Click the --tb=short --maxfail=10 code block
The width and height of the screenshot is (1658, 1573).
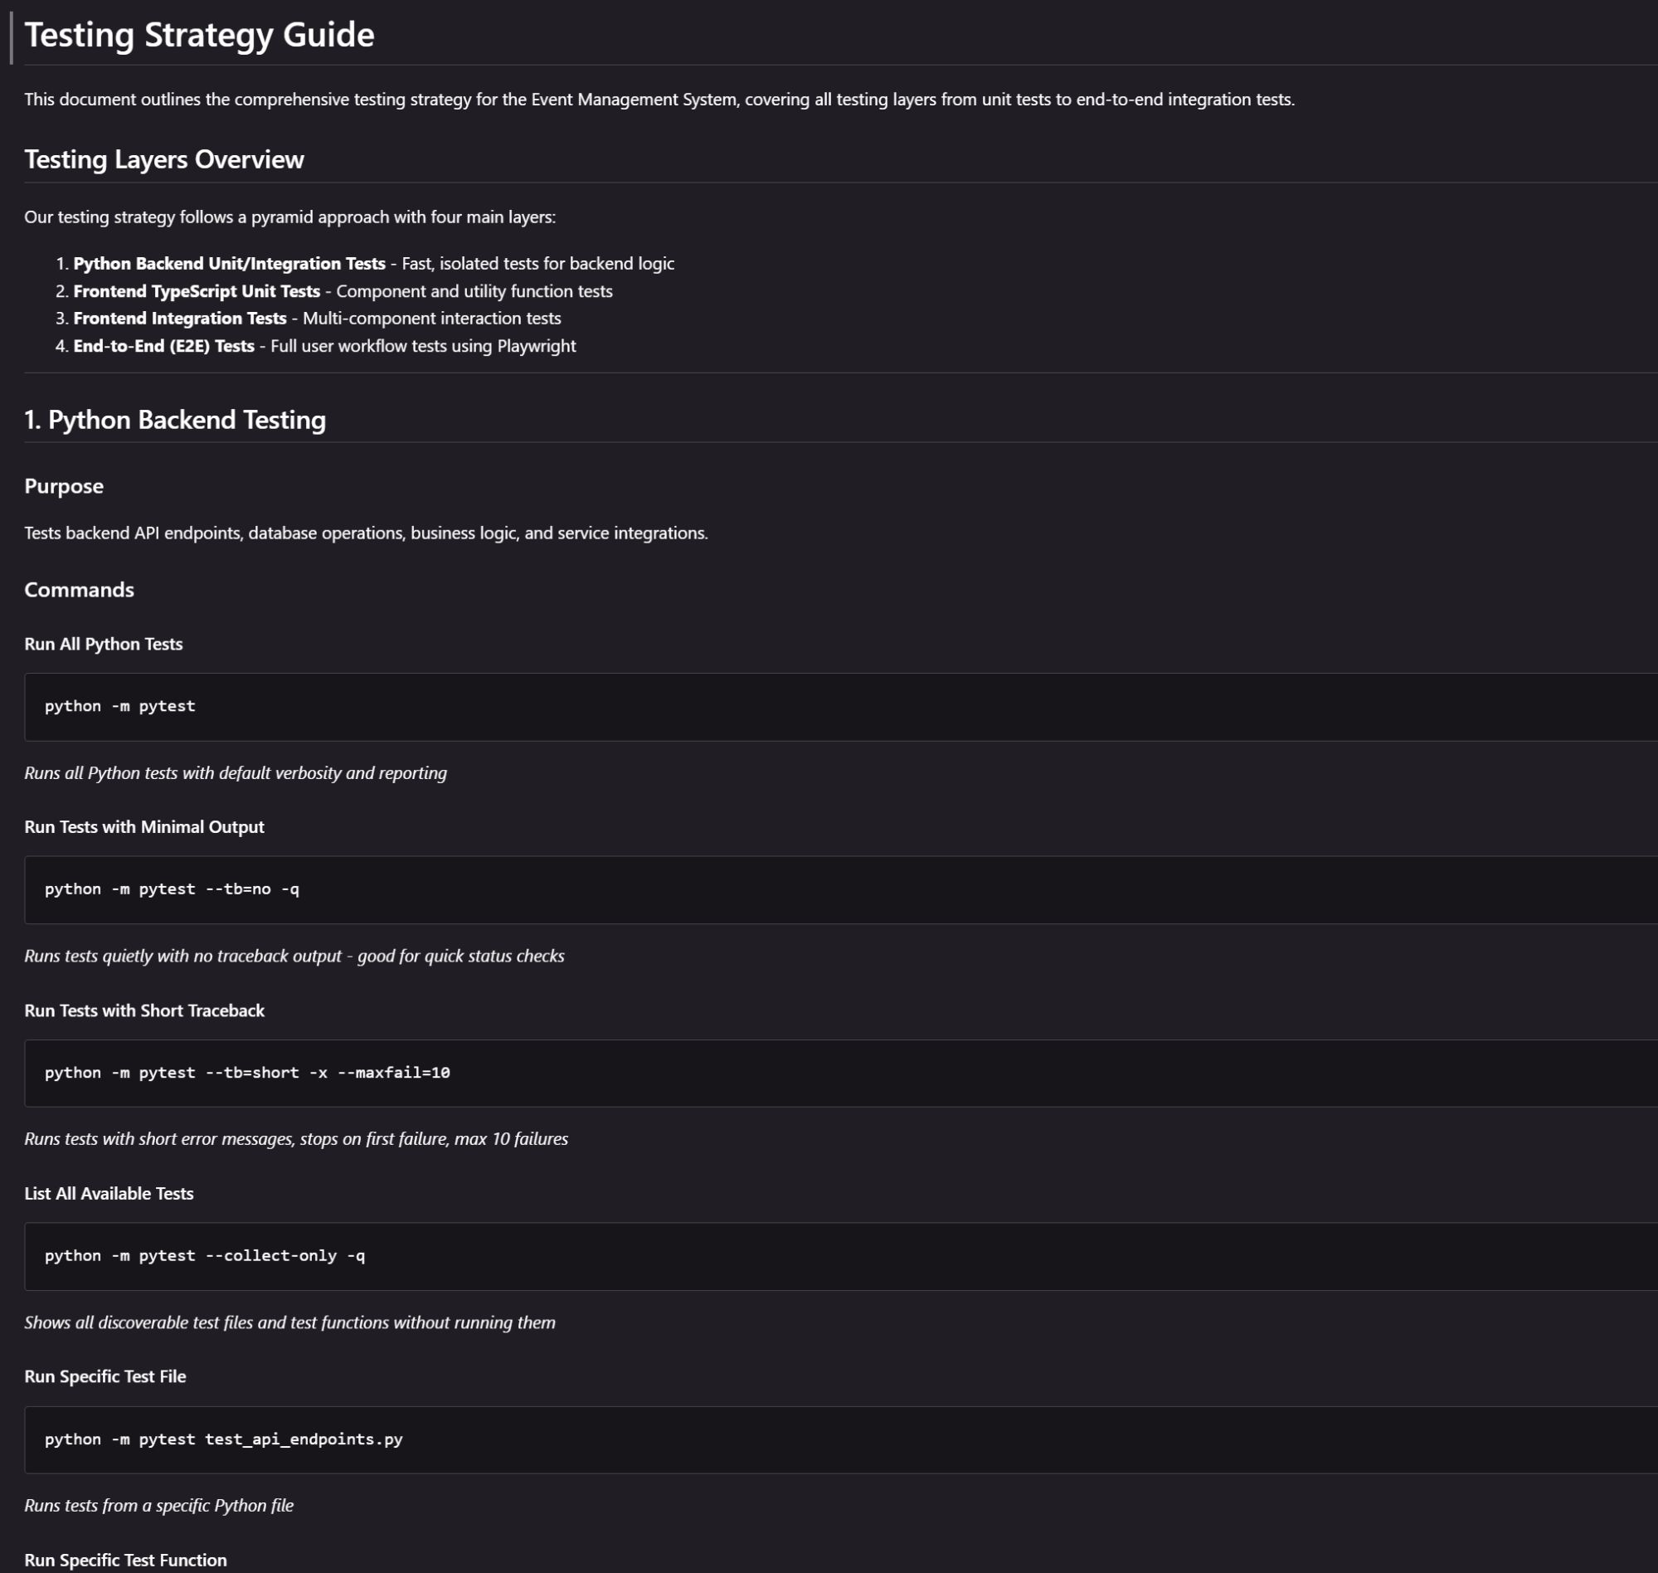[841, 1074]
